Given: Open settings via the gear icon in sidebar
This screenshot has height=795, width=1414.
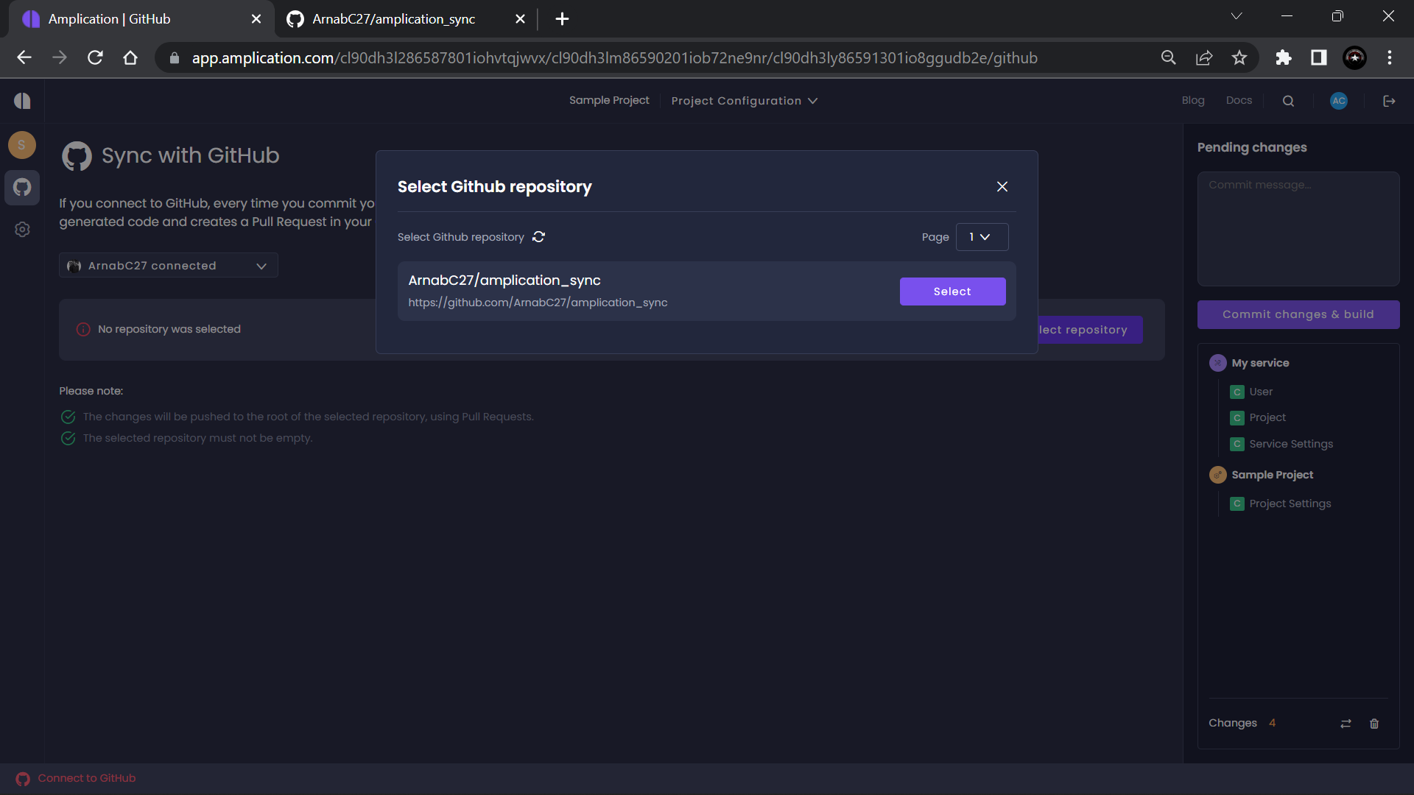Looking at the screenshot, I should [x=22, y=229].
